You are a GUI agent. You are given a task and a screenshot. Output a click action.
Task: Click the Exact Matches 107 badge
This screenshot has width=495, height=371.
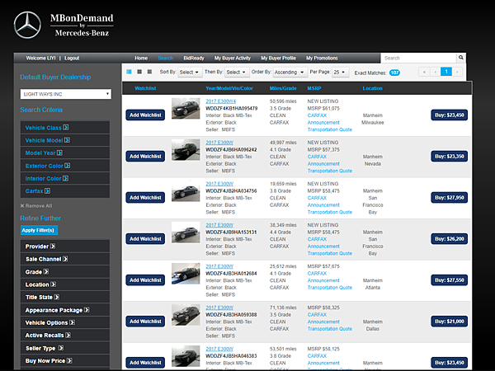(394, 73)
